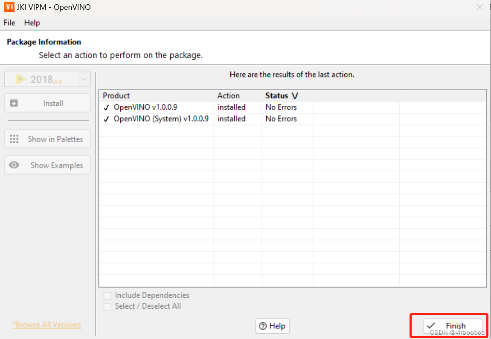The width and height of the screenshot is (491, 339).
Task: Click the eye icon on Show Examples
Action: tap(14, 165)
